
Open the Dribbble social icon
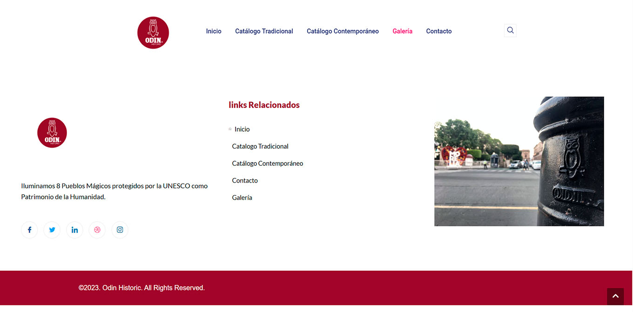pos(97,230)
